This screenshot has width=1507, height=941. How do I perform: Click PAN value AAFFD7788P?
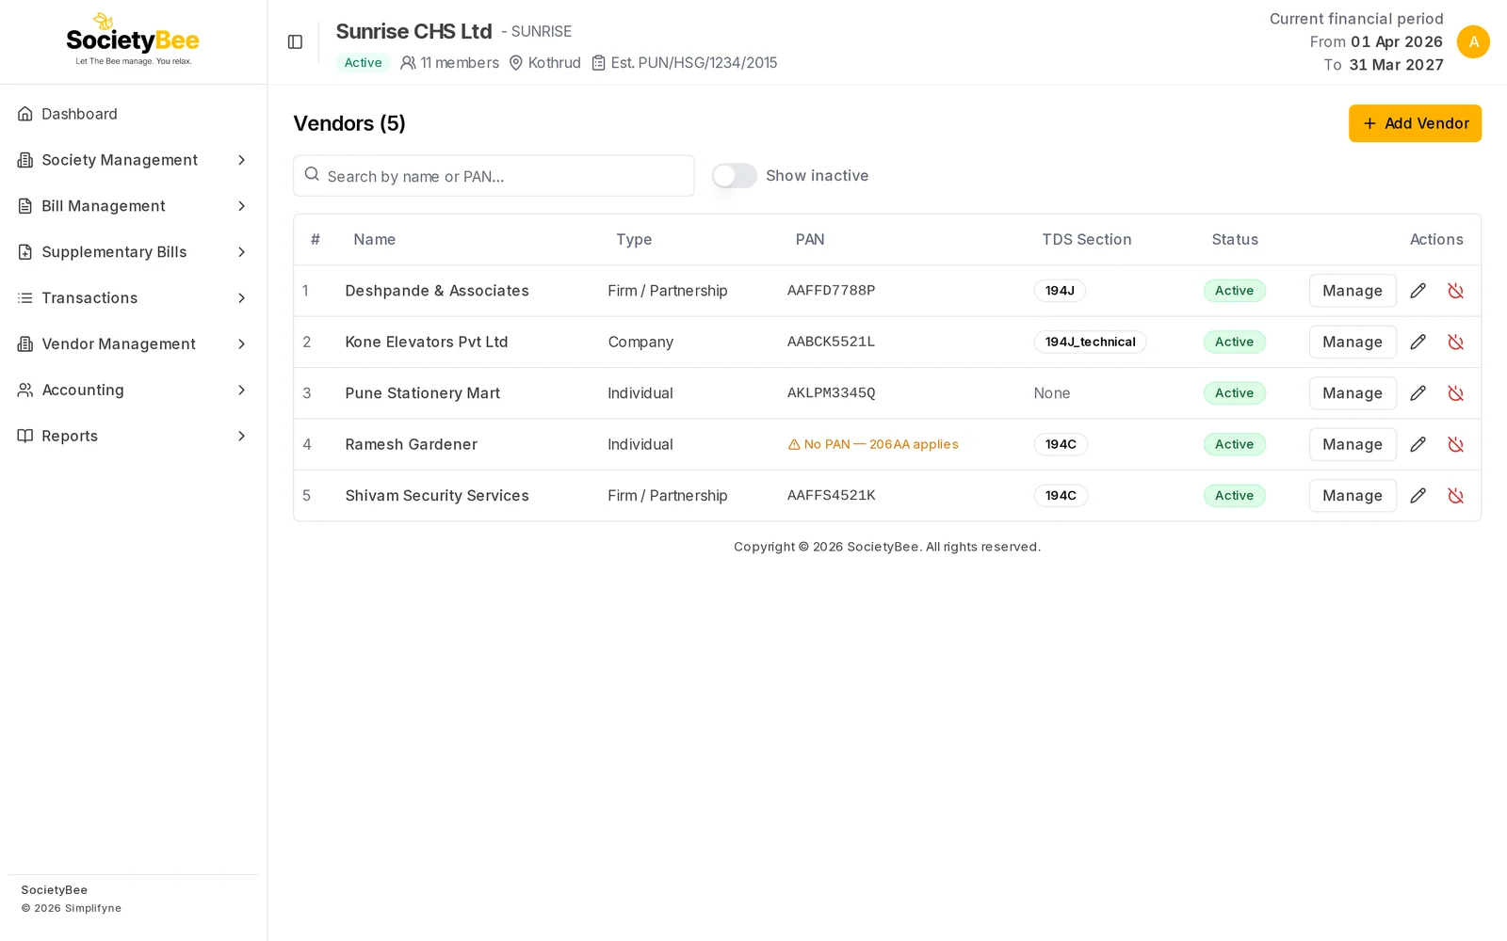pos(832,291)
